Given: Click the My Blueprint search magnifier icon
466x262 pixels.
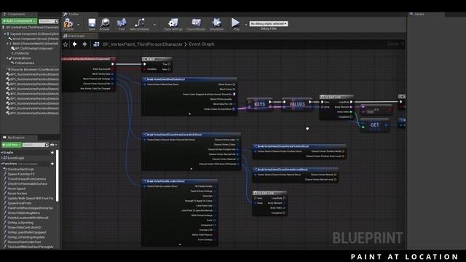Looking at the screenshot, I should tap(47, 145).
